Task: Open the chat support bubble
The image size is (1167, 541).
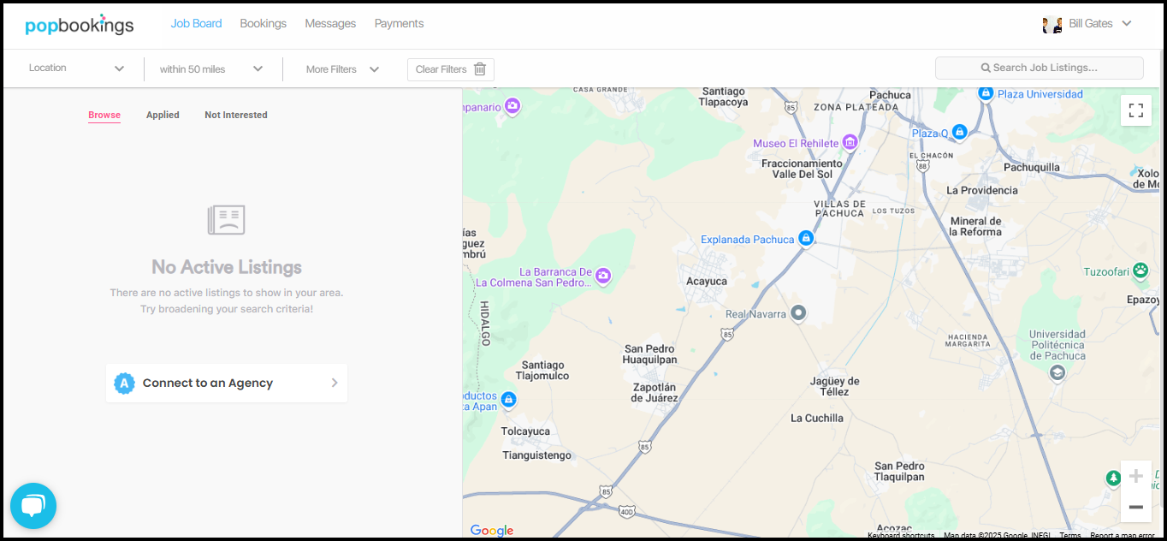Action: click(33, 506)
